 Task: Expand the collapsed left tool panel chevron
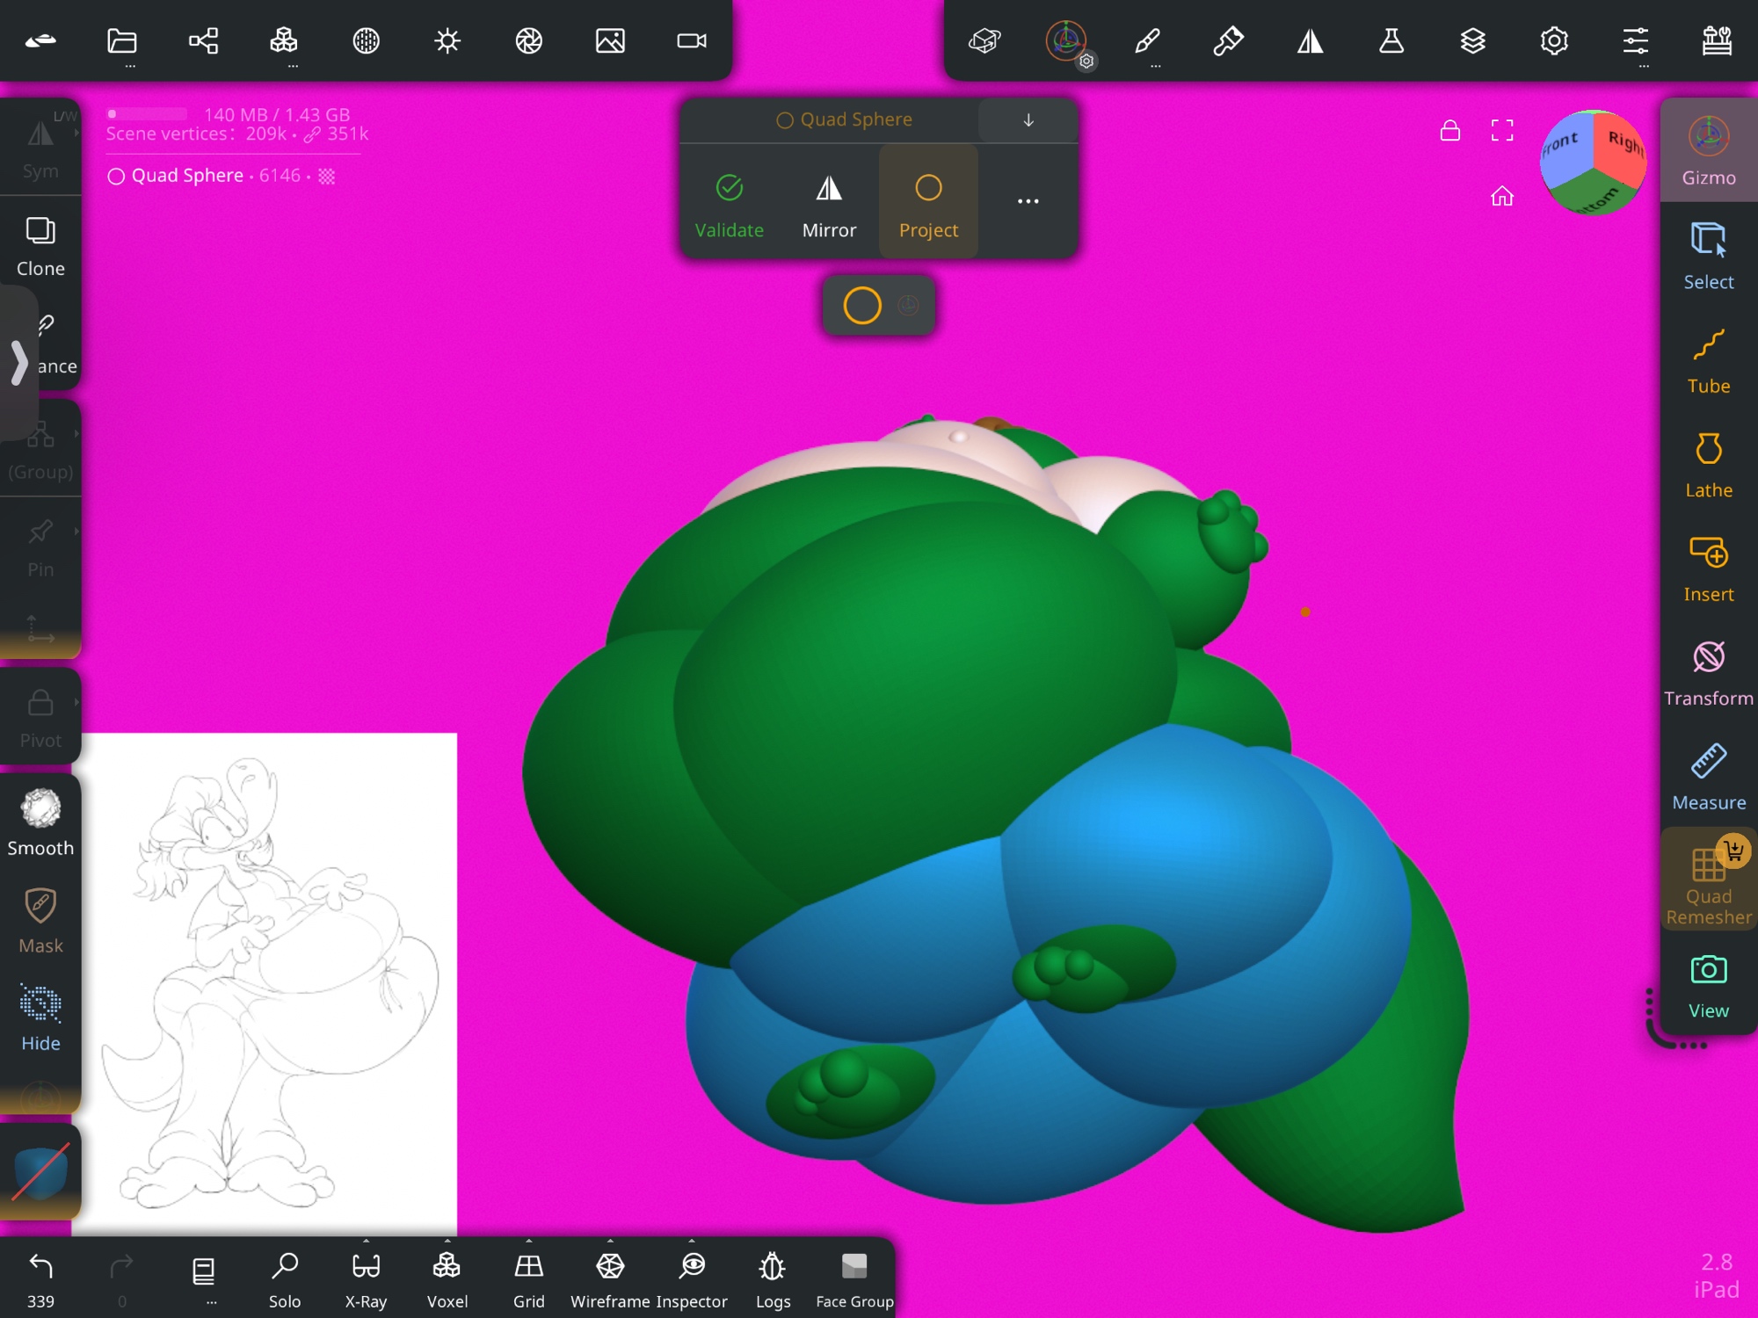pos(19,362)
